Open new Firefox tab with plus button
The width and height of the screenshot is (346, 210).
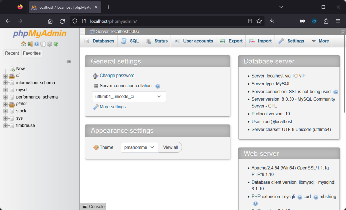tap(108, 7)
